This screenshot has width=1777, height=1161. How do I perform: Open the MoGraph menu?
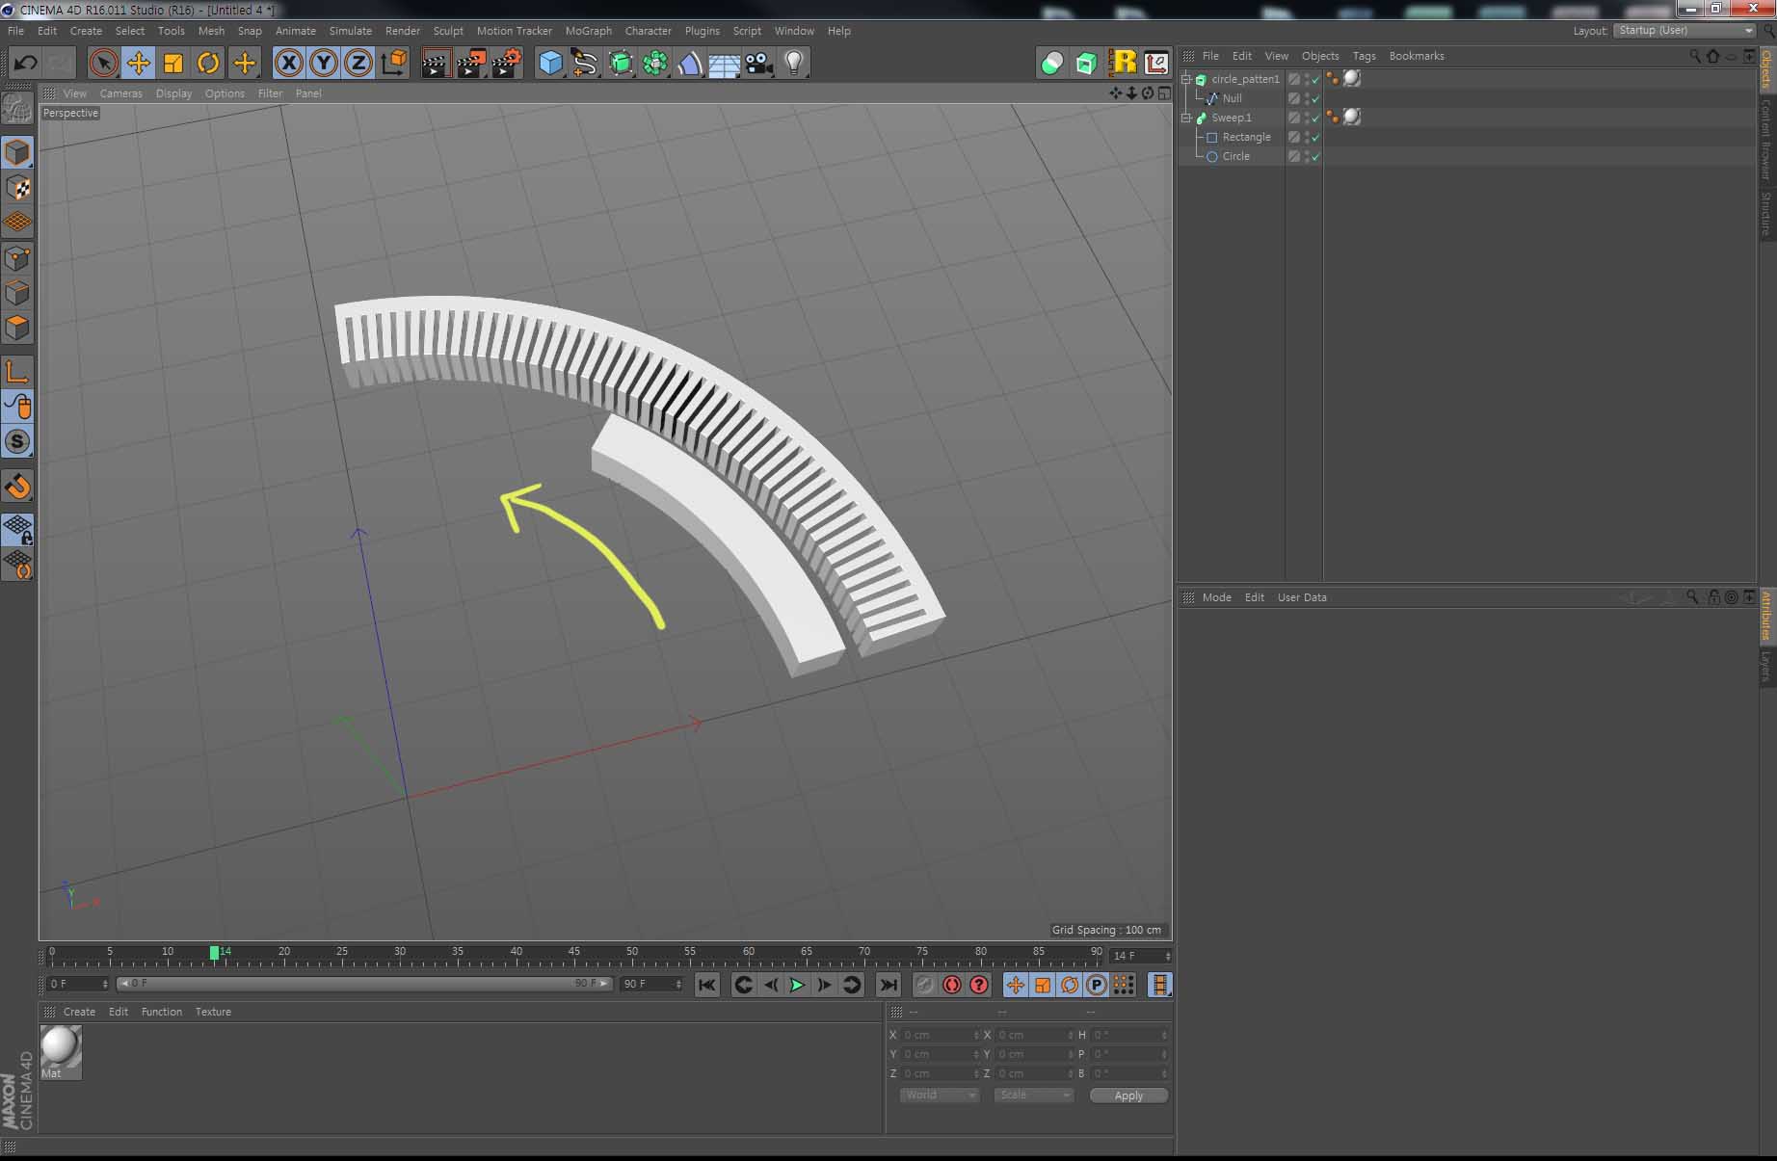(588, 31)
